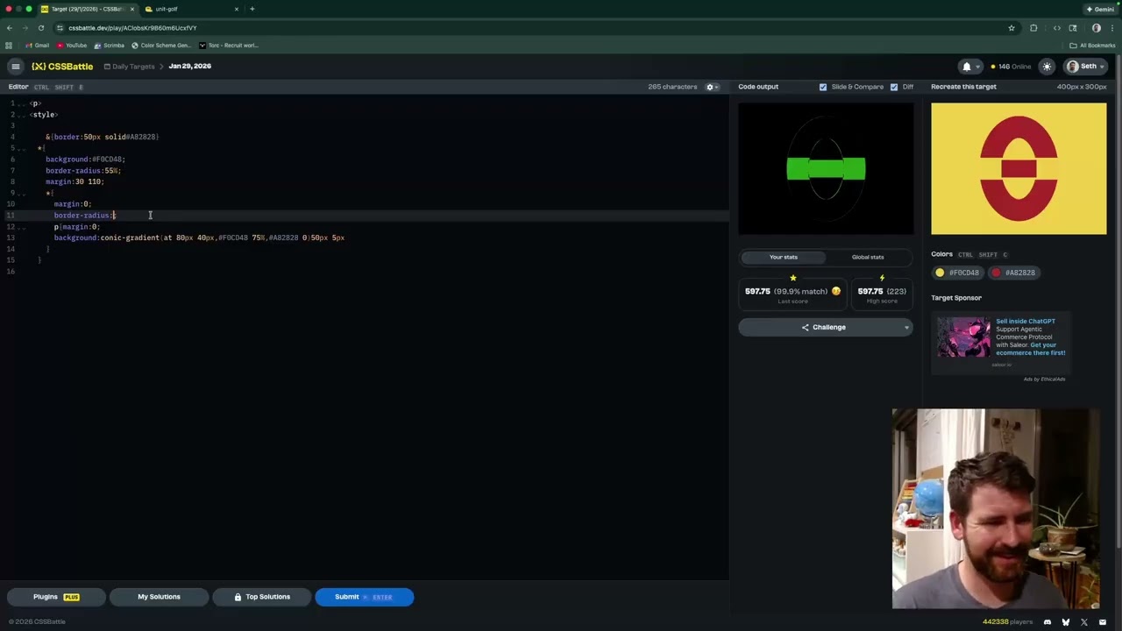Open the Chrome profile avatar

[1096, 28]
